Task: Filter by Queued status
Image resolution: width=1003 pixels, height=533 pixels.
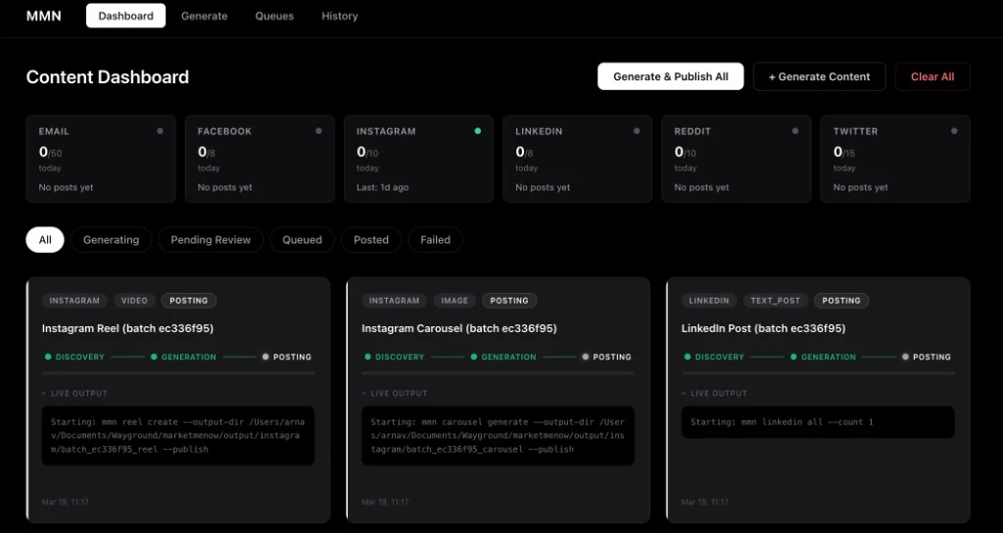Action: [x=302, y=240]
